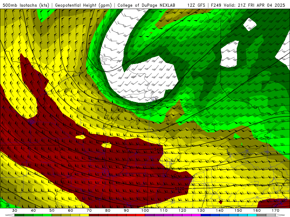Image resolution: width=290 pixels, height=217 pixels.
Task: Click the '160' color bar label
Action: point(257,210)
